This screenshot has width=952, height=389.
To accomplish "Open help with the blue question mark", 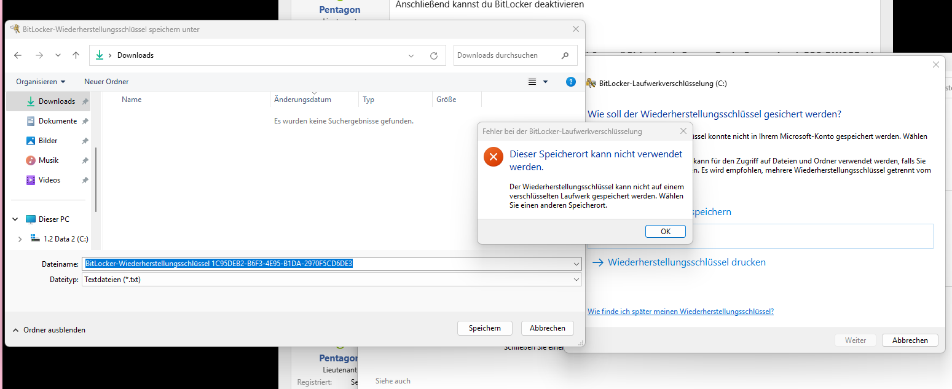I will tap(570, 82).
